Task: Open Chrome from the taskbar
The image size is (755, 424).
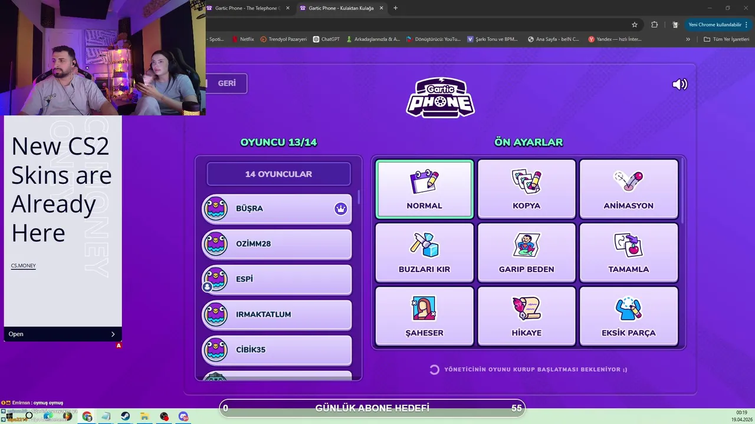Action: (87, 417)
